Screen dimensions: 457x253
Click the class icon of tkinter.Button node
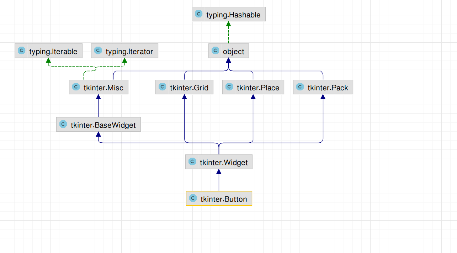193,198
